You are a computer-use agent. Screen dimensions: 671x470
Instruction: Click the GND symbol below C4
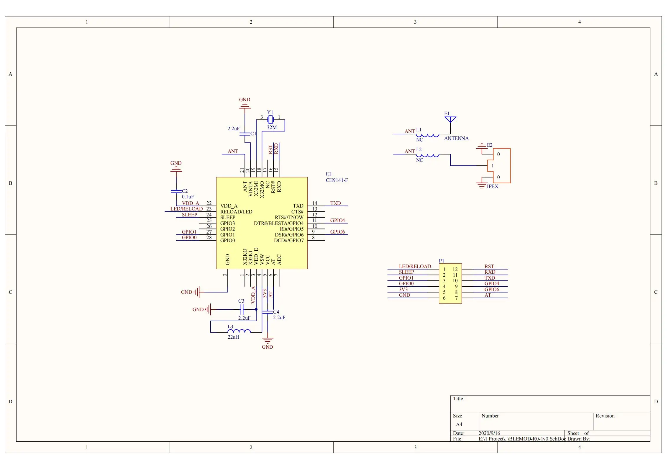[x=268, y=340]
